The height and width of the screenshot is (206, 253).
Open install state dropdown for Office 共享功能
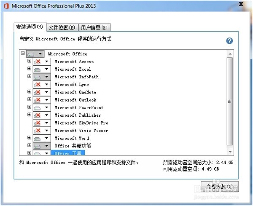pos(42,146)
